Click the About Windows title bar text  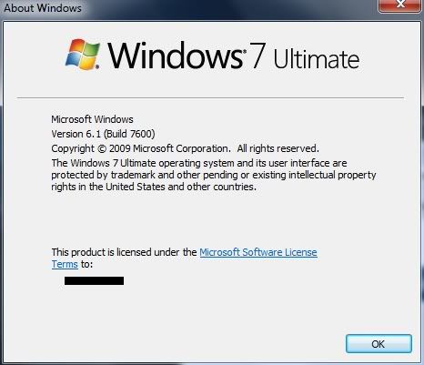pyautogui.click(x=43, y=8)
